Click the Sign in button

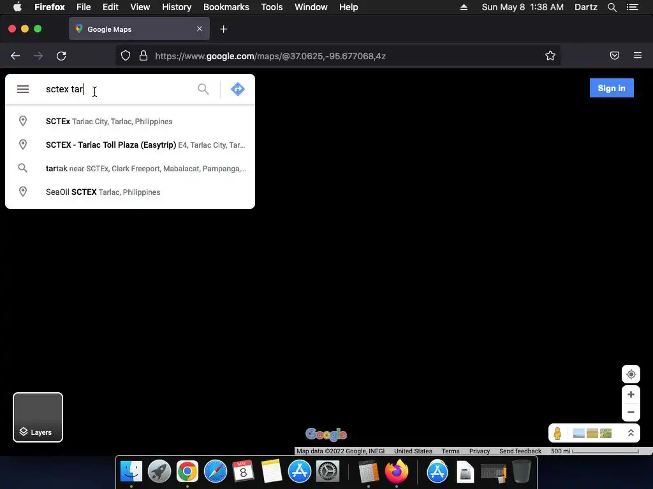pyautogui.click(x=612, y=88)
